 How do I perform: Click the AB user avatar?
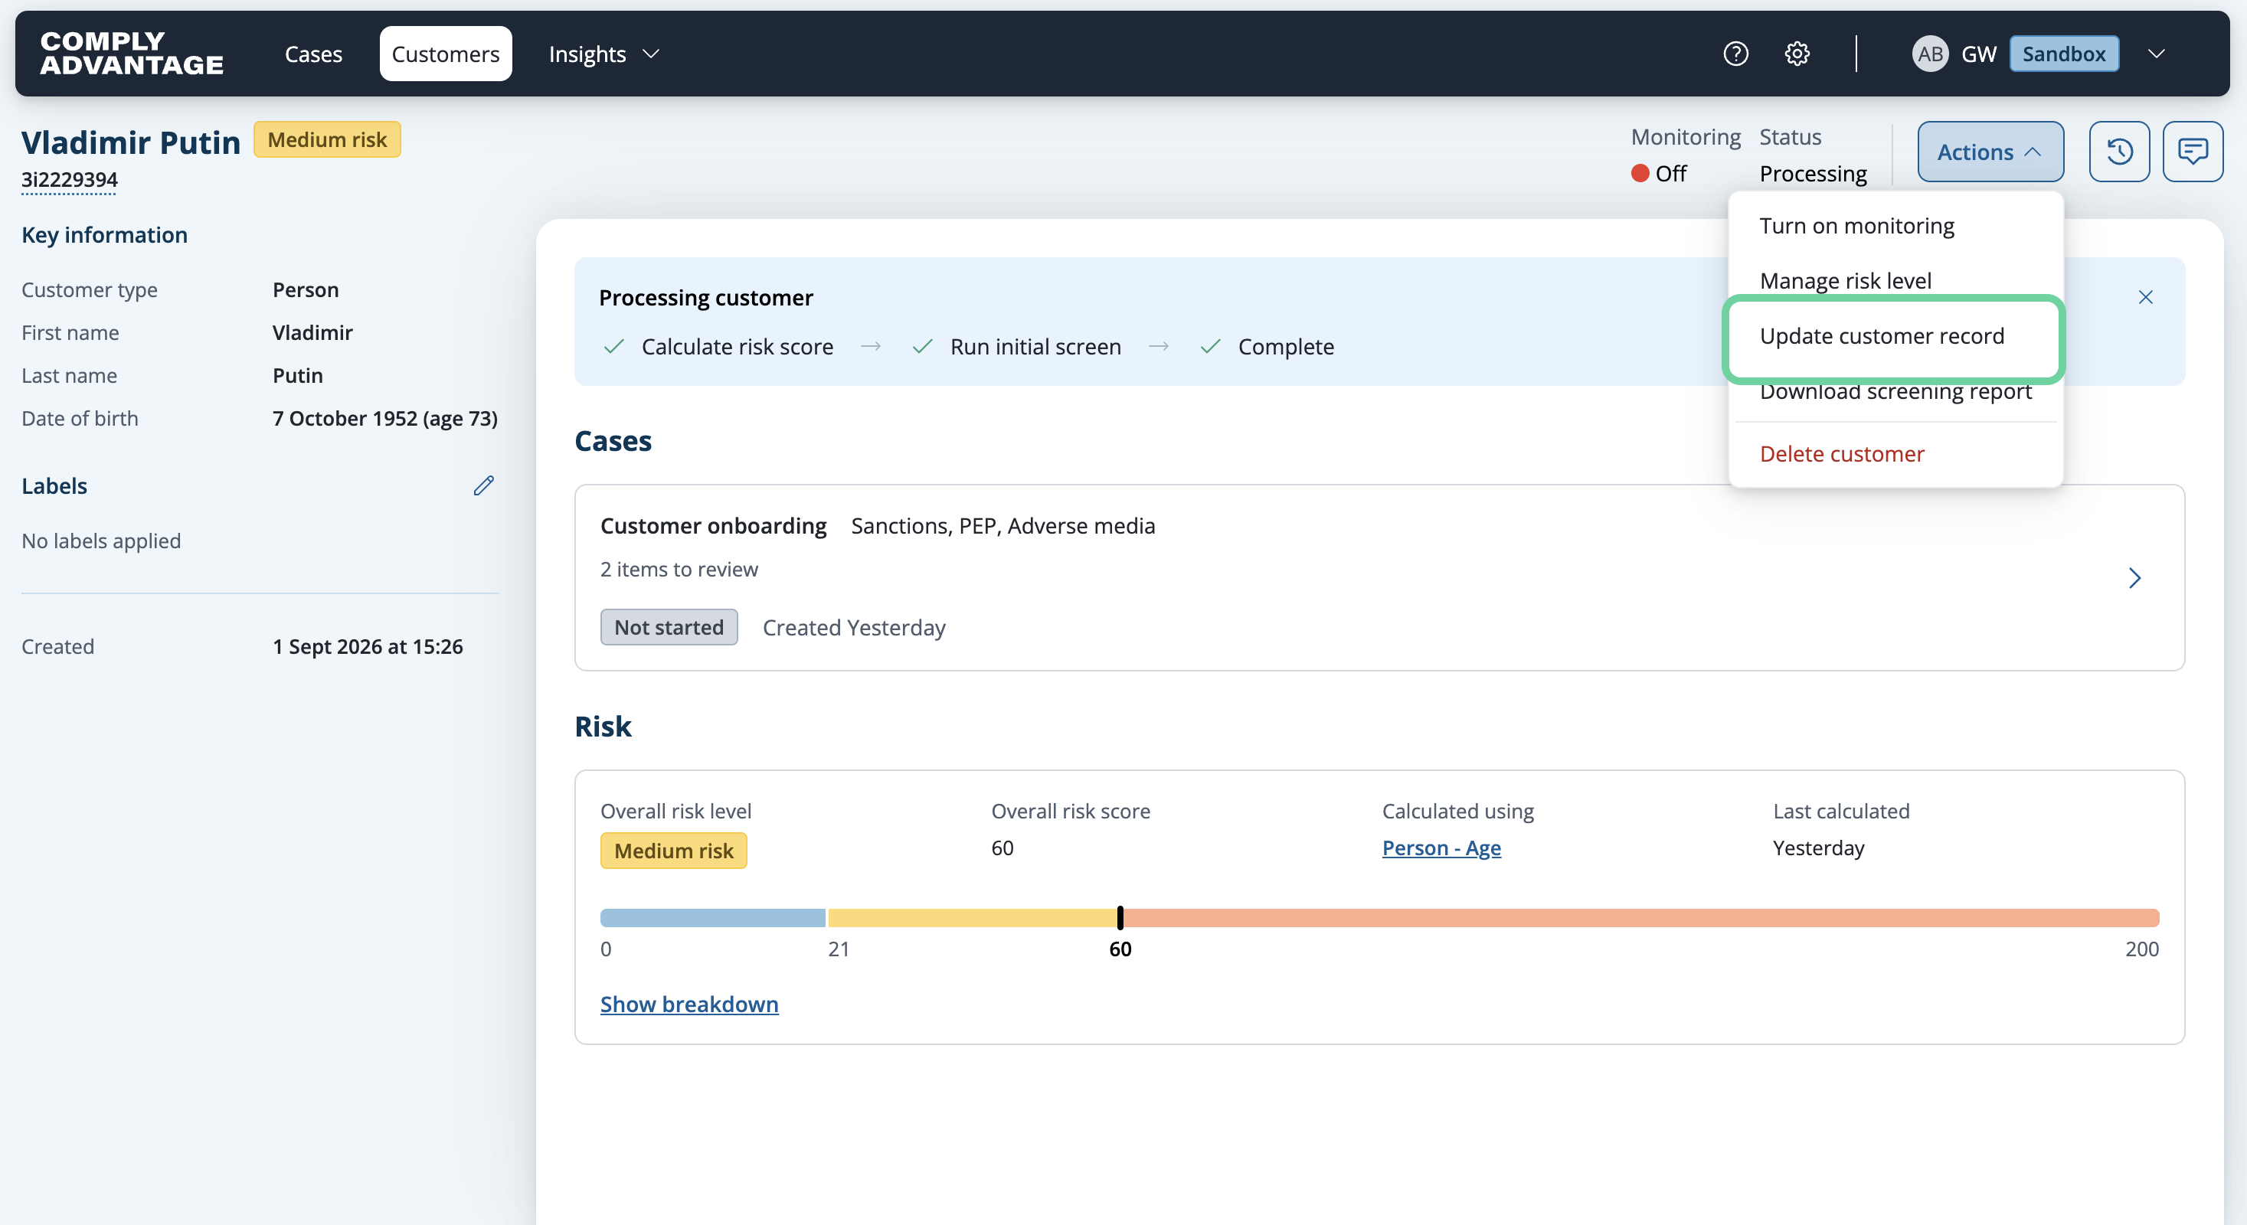coord(1929,54)
